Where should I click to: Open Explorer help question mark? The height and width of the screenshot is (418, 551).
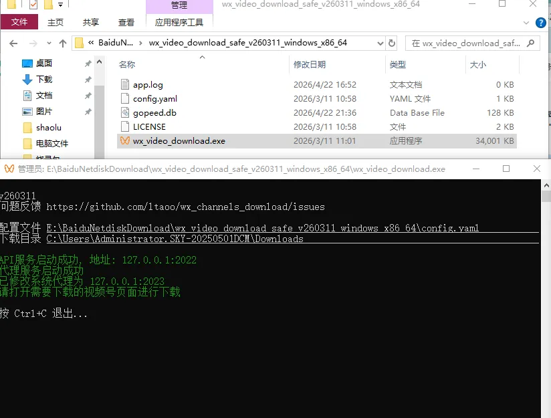(540, 23)
